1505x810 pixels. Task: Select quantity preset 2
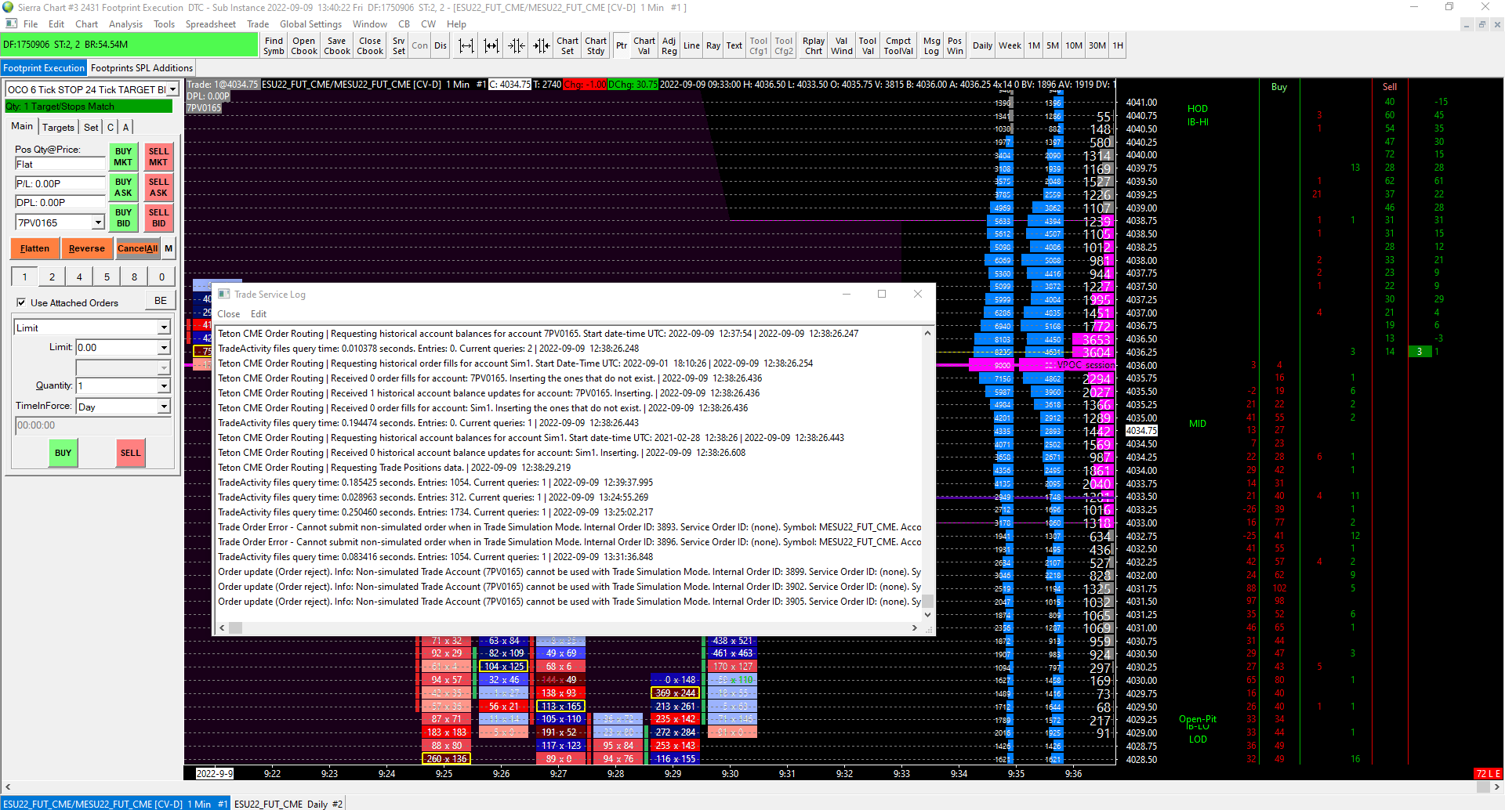point(52,277)
